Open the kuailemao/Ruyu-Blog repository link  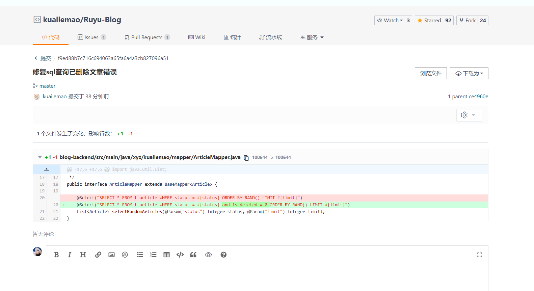click(82, 20)
